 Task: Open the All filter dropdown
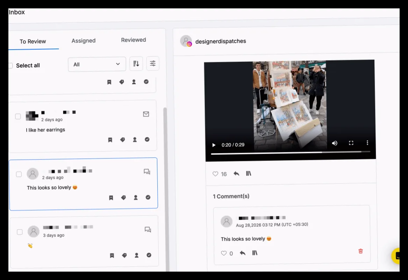point(97,64)
